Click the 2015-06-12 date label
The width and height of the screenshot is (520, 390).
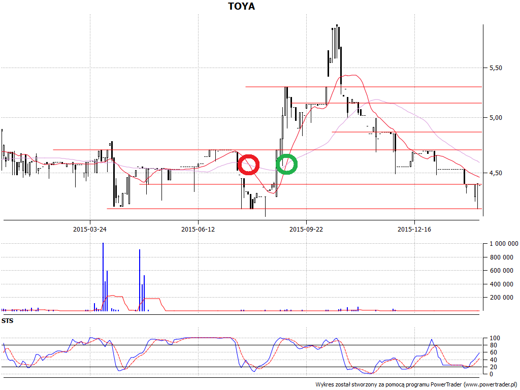pos(198,229)
